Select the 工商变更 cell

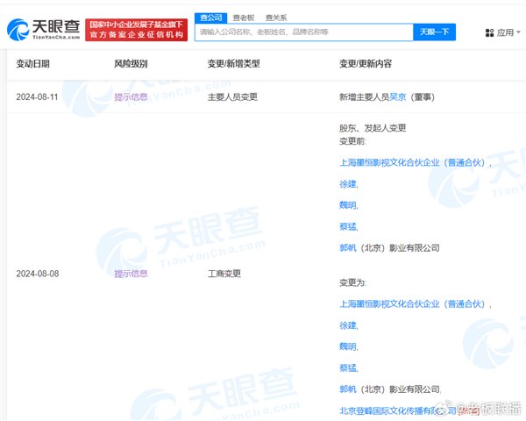(x=224, y=274)
